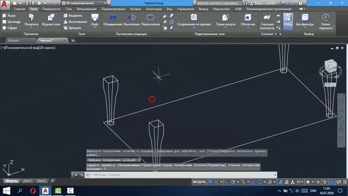Click the Лофт (Loft) tool icon
Screen dimensions: 348x196
click(95, 17)
